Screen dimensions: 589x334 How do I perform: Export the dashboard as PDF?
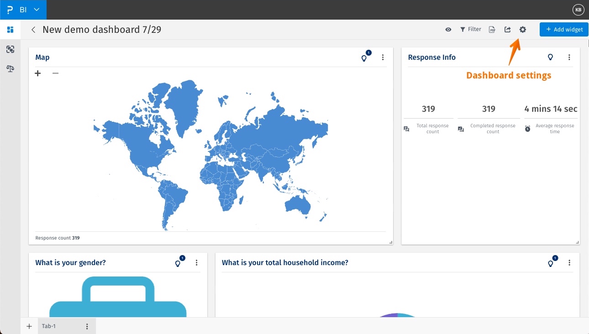click(492, 29)
